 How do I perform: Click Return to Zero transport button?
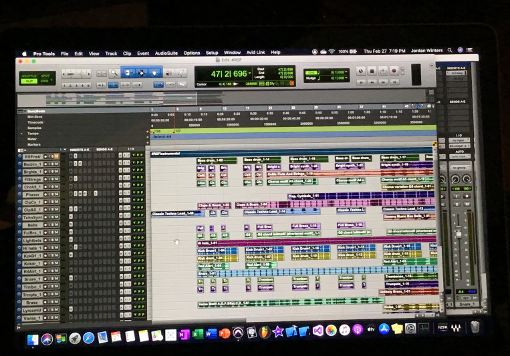point(361,82)
